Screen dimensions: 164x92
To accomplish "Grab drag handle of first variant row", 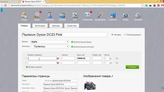I will click(26, 58).
